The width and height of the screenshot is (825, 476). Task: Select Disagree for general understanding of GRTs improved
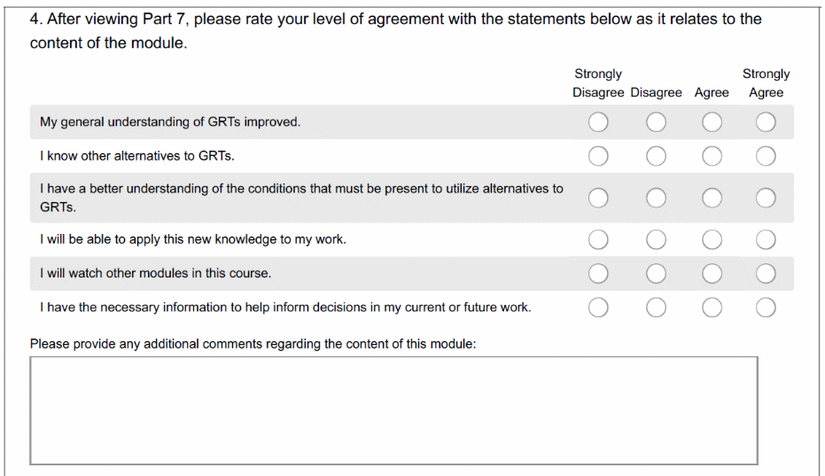(656, 122)
